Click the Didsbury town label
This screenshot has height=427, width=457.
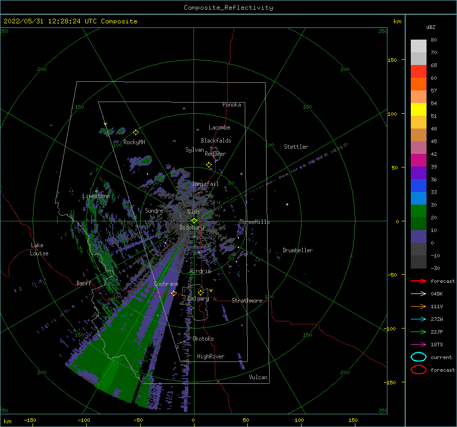192,227
